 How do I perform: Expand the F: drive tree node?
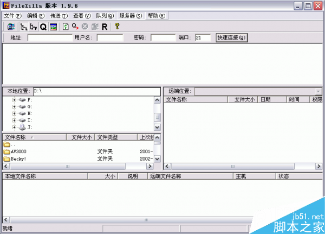coord(14,100)
